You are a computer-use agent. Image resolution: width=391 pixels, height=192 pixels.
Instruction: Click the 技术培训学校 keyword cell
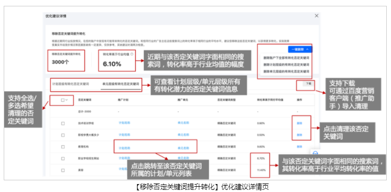pyautogui.click(x=86, y=123)
